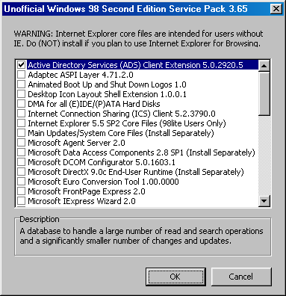Check Microsoft FrontPage Express 2.0 box

tap(22, 191)
